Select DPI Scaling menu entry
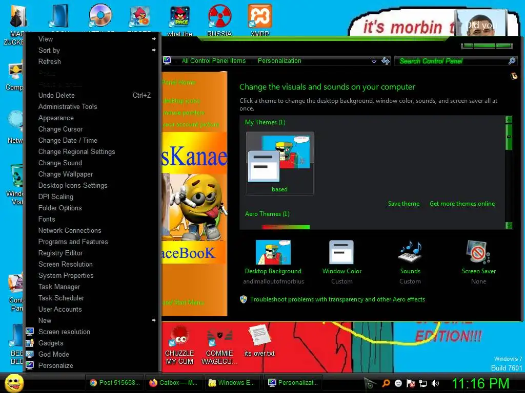Image resolution: width=525 pixels, height=393 pixels. click(92, 196)
